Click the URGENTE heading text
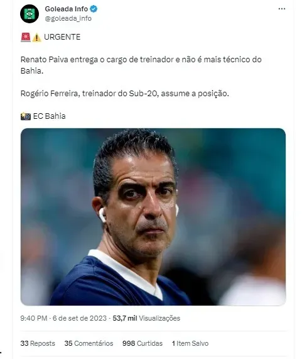The width and height of the screenshot is (307, 359). 62,37
